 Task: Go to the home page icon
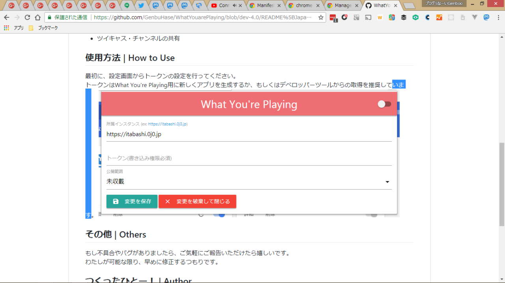pyautogui.click(x=37, y=18)
